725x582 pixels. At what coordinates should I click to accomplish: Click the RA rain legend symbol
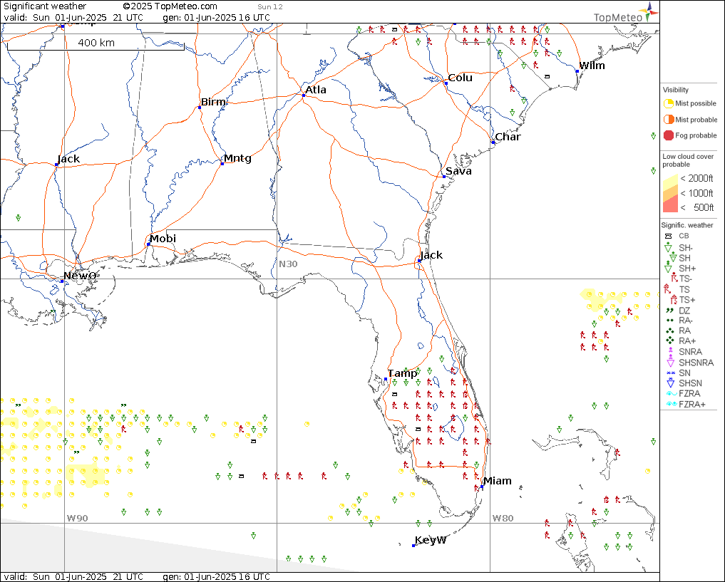pos(670,331)
